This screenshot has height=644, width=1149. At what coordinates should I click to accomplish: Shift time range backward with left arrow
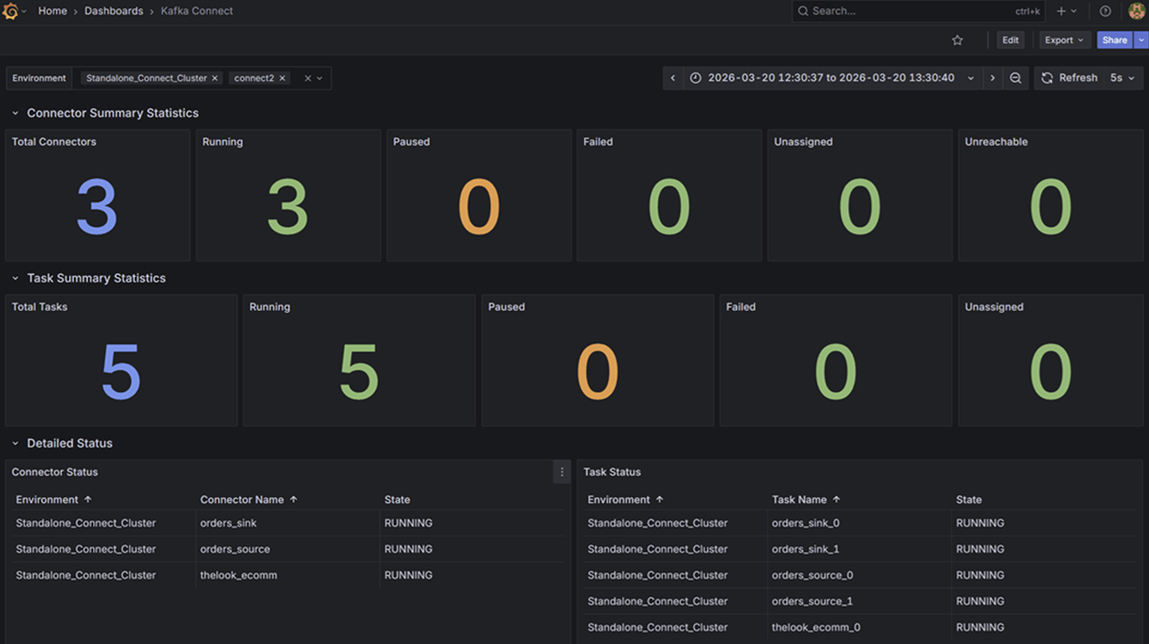pos(673,78)
